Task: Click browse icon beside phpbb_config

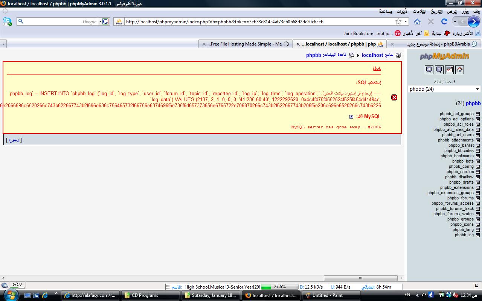Action: [x=477, y=167]
